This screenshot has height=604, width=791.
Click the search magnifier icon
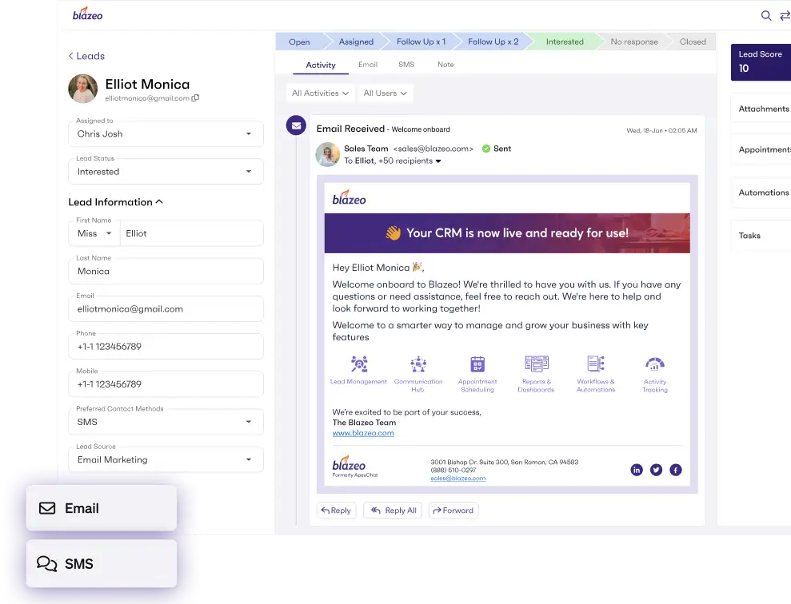(765, 15)
